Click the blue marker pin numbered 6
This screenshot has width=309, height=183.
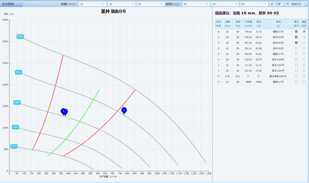[x=124, y=110]
